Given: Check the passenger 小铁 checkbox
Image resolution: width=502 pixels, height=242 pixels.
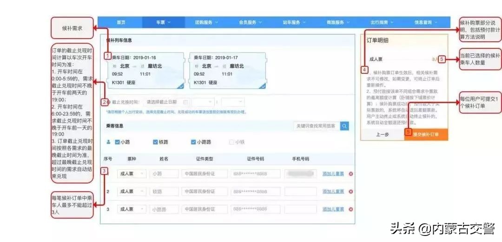Looking at the screenshot, I should 231,142.
